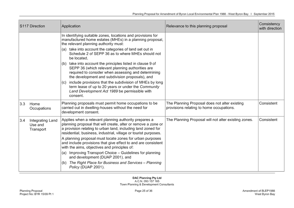
Task: Click item (a) about Schedule 2 of SEPP 36
Action: coord(111,54)
